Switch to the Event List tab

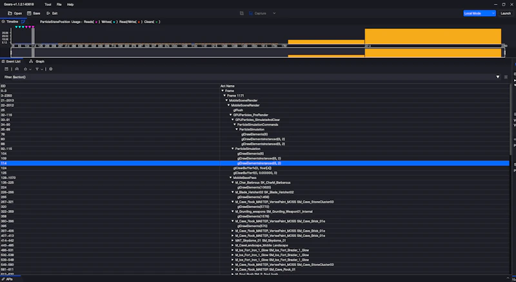point(11,61)
